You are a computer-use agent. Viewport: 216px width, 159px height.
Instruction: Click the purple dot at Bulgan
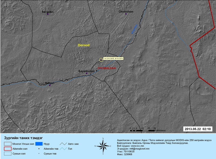coord(50,85)
